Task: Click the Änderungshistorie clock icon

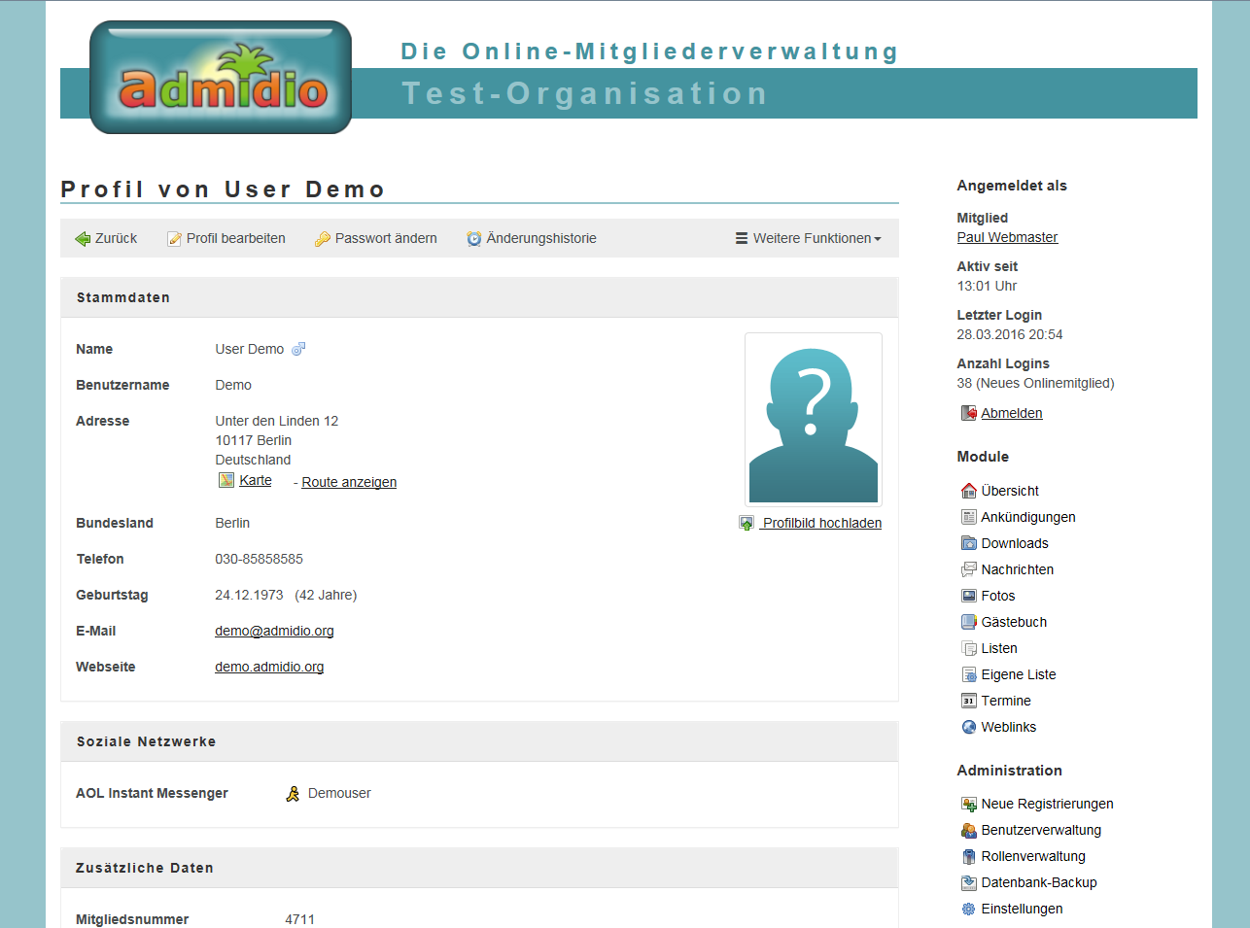Action: coord(474,239)
